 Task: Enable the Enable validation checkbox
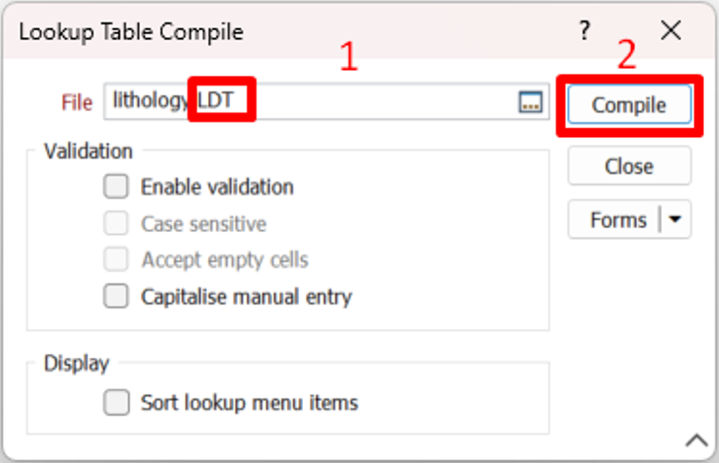tap(116, 187)
